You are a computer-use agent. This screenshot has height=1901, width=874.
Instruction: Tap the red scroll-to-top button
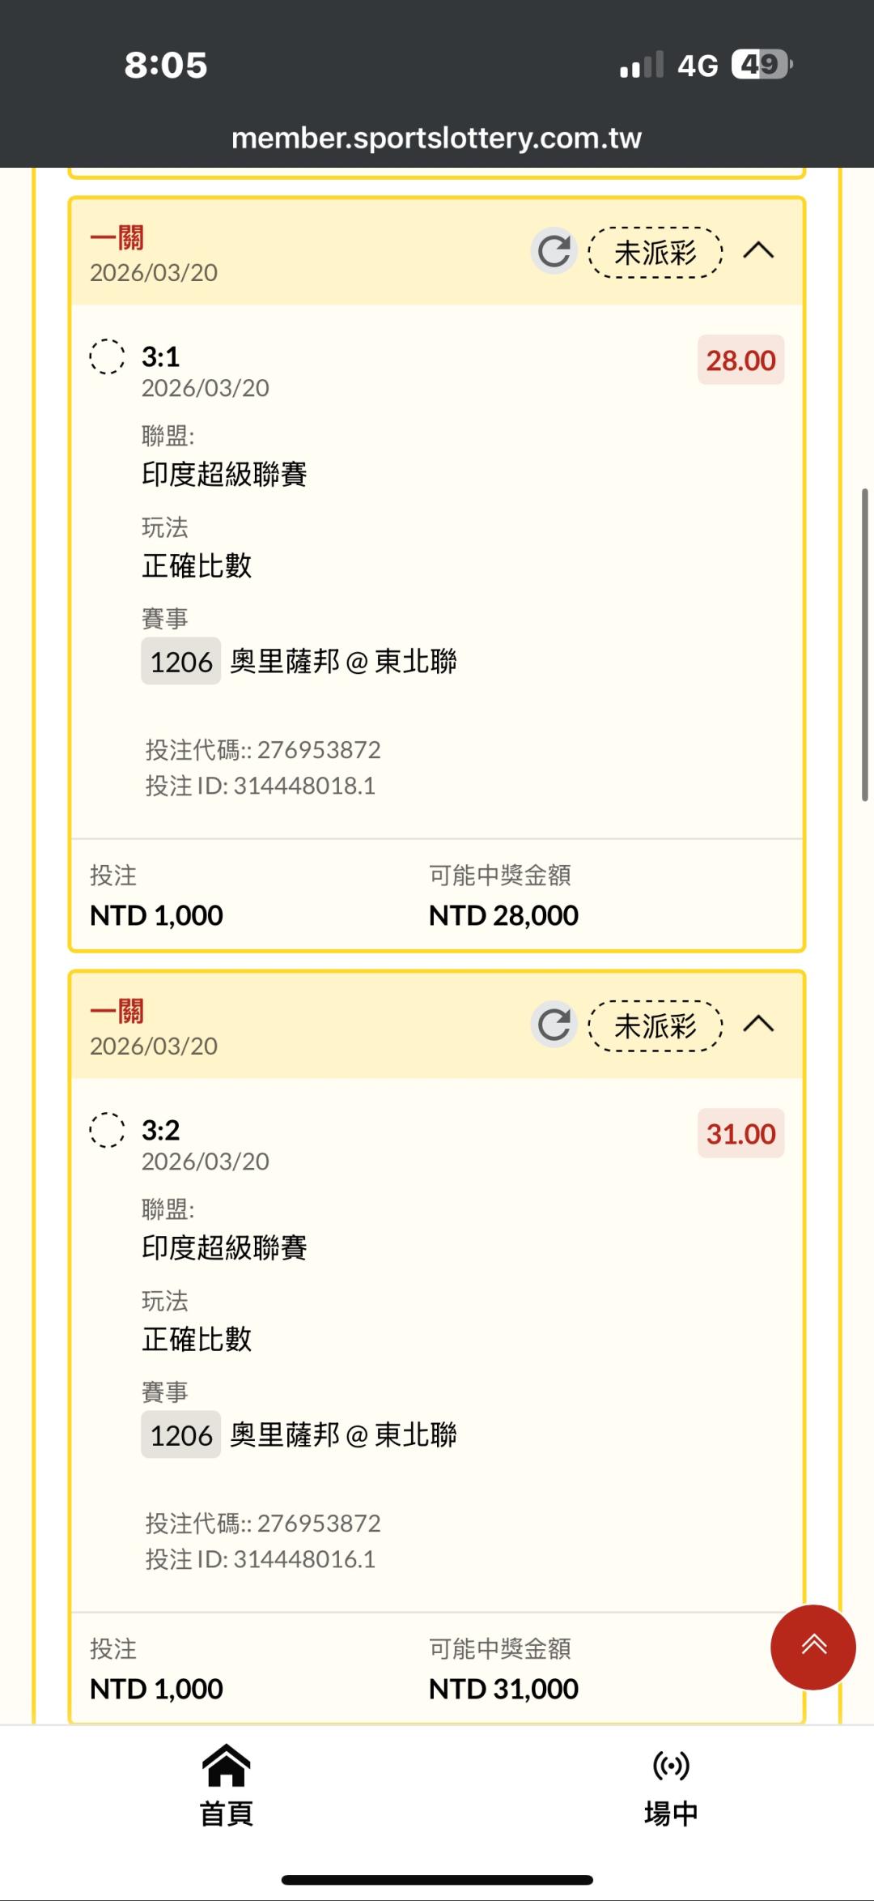[812, 1647]
